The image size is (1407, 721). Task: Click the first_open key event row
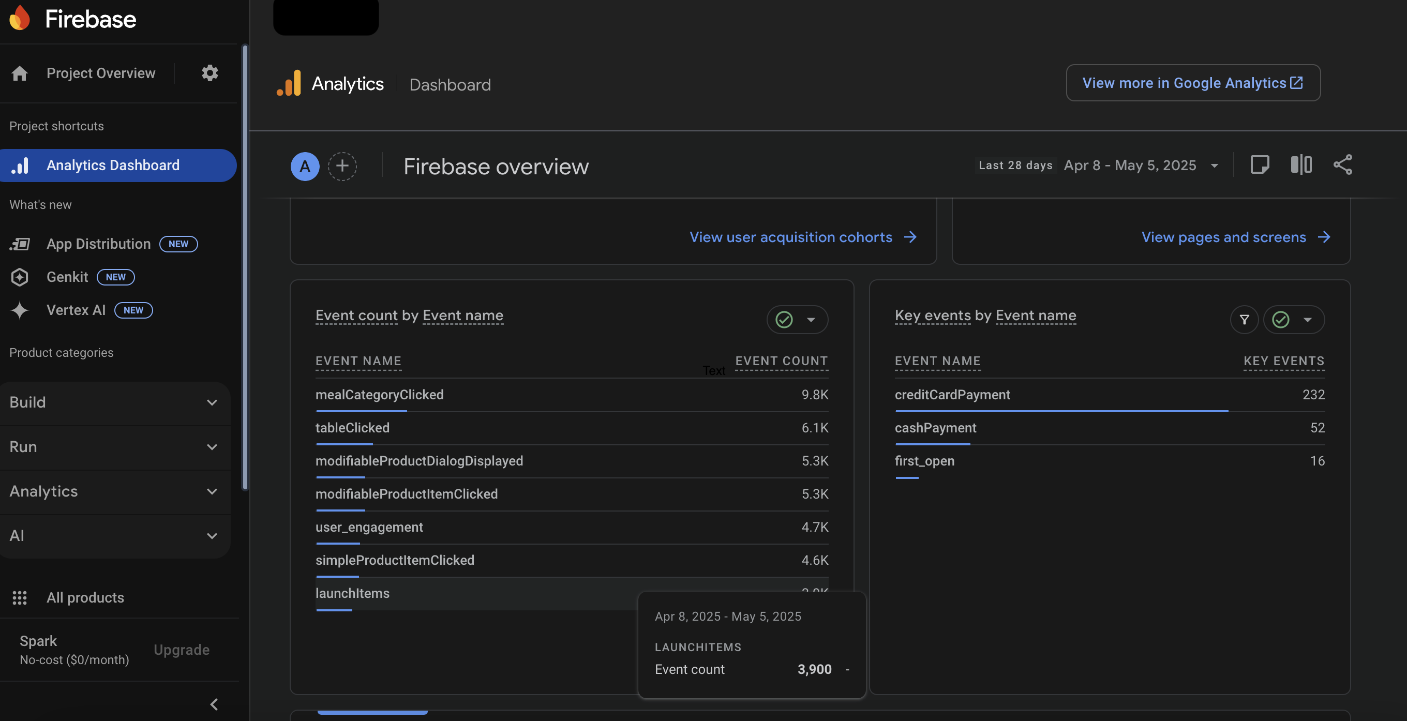1110,461
